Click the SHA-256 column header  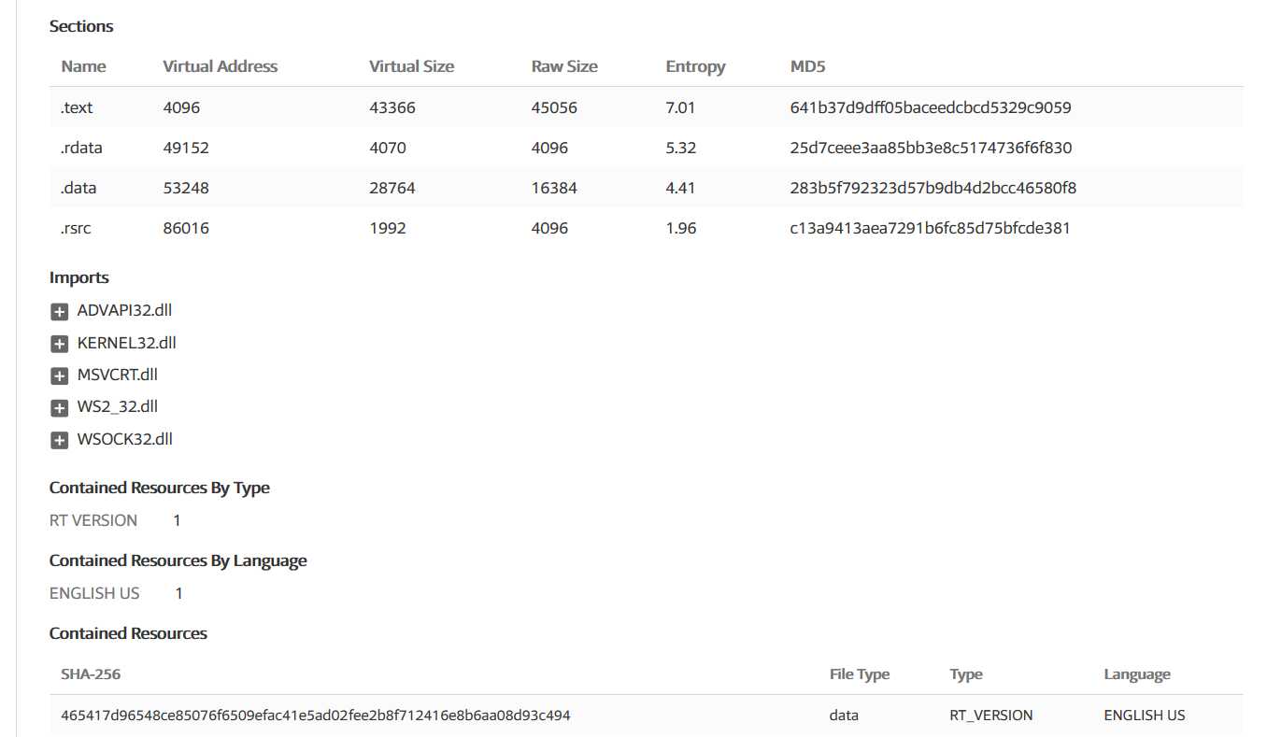click(91, 674)
